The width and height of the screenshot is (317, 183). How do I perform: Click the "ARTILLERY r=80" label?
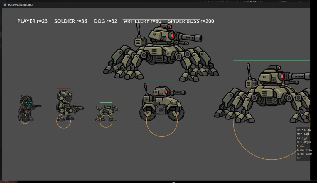pos(143,21)
